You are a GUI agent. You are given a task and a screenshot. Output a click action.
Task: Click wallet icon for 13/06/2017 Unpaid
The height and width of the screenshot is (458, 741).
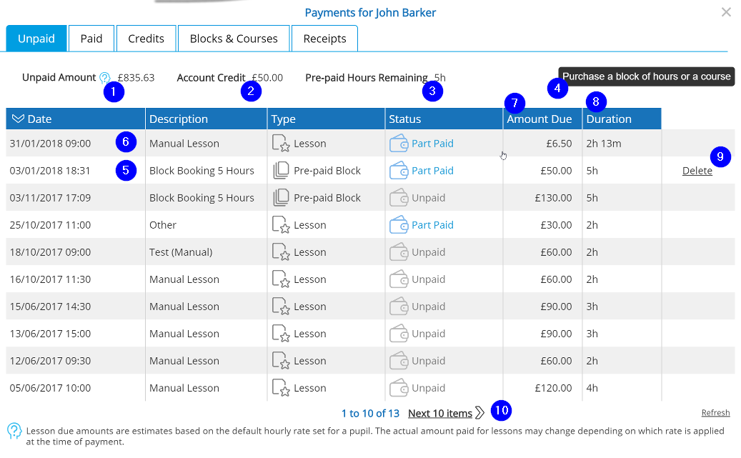click(x=399, y=334)
